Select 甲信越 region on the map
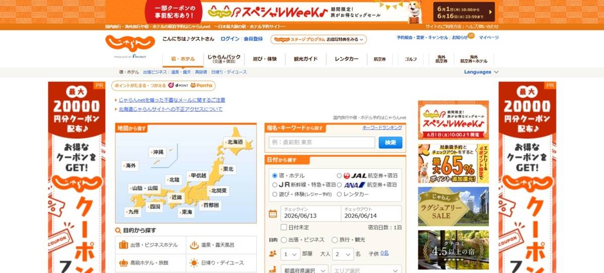The image size is (604, 273). tap(198, 175)
